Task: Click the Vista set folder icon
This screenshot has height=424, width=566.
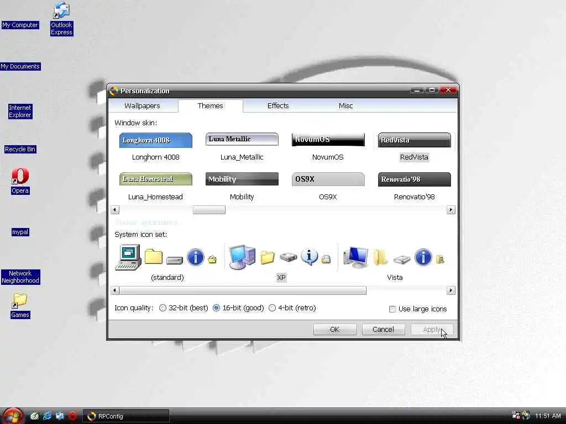Action: click(380, 257)
